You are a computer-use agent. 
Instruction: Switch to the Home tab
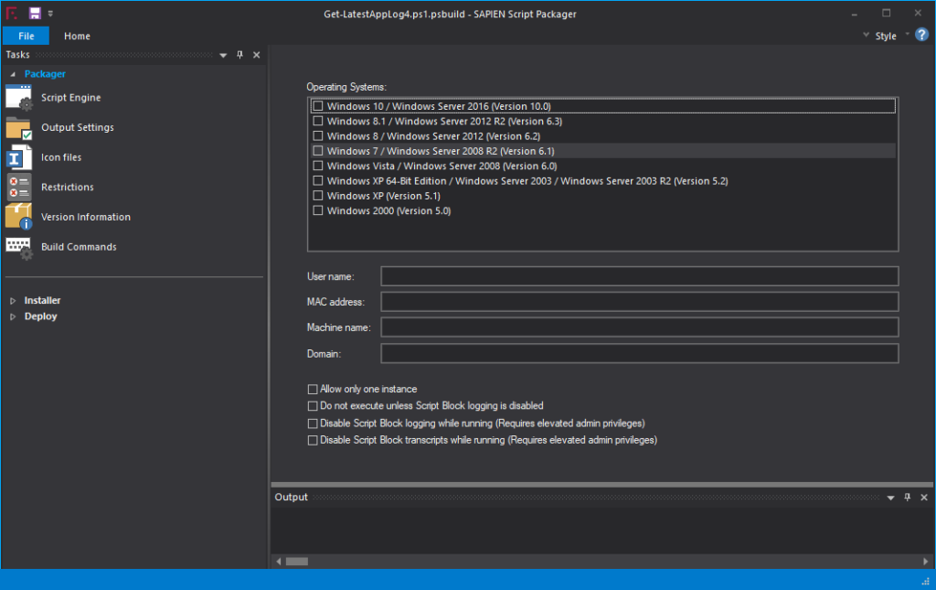77,36
